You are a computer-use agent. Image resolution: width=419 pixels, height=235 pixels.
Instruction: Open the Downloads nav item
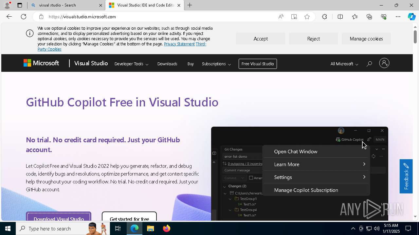click(167, 64)
